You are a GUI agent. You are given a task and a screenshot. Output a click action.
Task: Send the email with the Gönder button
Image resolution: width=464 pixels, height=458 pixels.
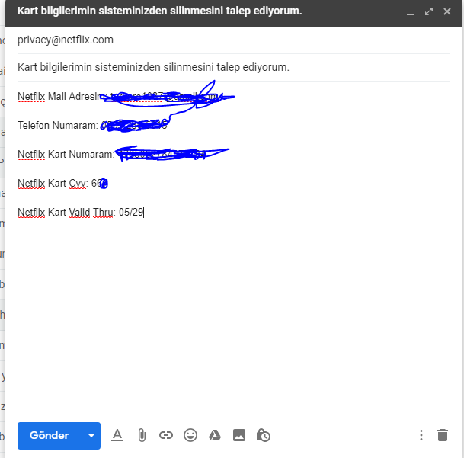pos(50,435)
